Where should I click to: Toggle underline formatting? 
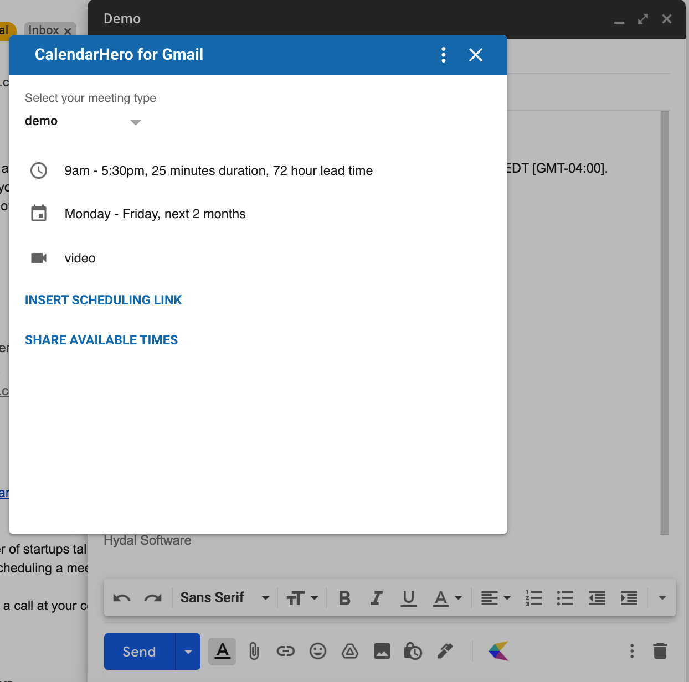coord(409,598)
